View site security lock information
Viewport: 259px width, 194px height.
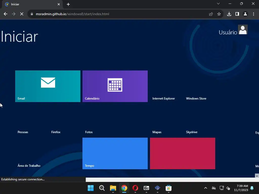pos(32,14)
